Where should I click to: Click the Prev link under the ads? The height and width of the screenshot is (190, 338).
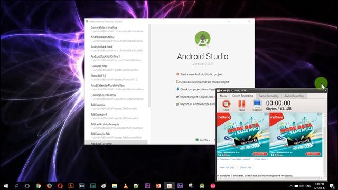pyautogui.click(x=258, y=159)
